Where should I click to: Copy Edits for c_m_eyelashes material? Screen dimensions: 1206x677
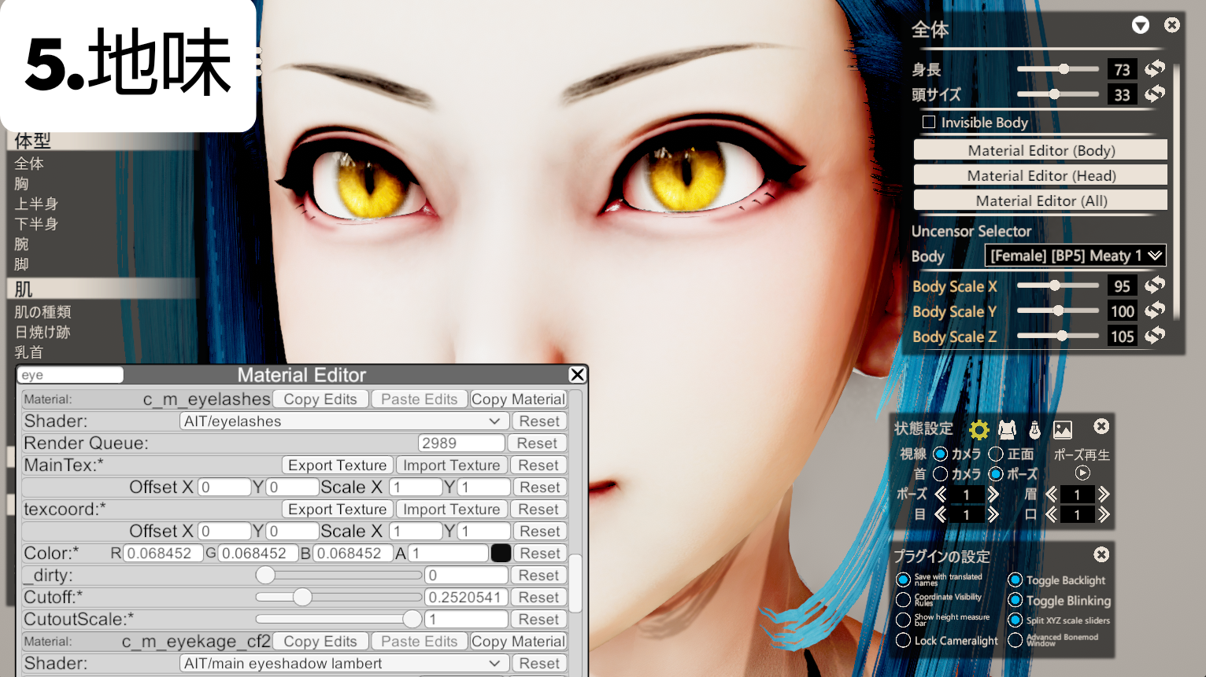point(320,399)
